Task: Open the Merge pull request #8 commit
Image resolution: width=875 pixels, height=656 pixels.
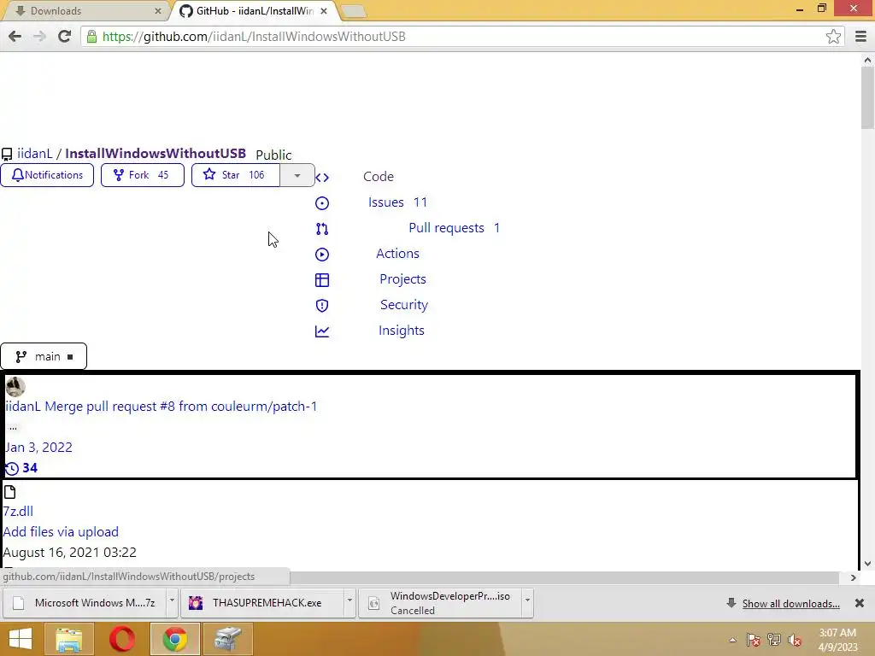Action: click(181, 407)
